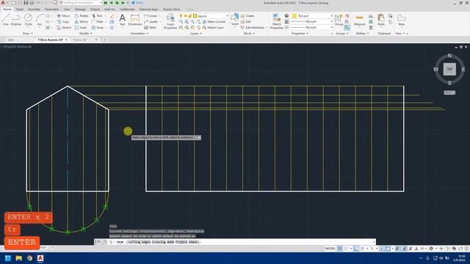Select the Circle tool
470x264 pixels.
(28, 20)
